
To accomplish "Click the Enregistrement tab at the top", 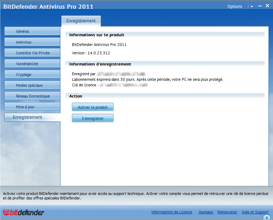I will [81, 21].
